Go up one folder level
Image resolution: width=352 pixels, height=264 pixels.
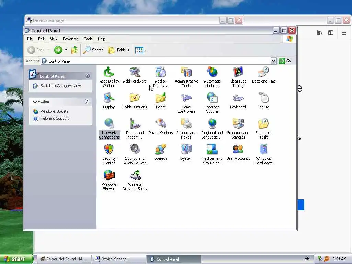(75, 50)
